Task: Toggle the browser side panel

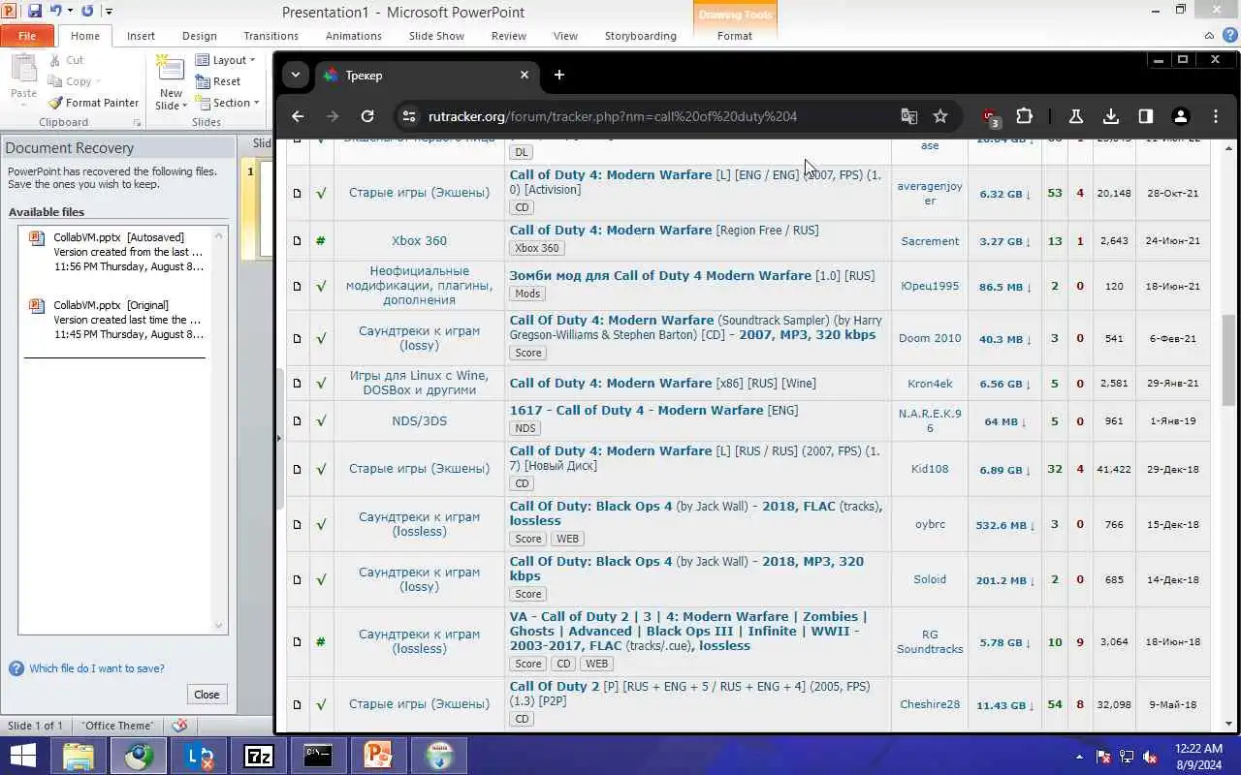Action: [x=1145, y=116]
